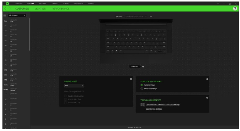Open the Profile selection dropdown

pyautogui.click(x=136, y=16)
